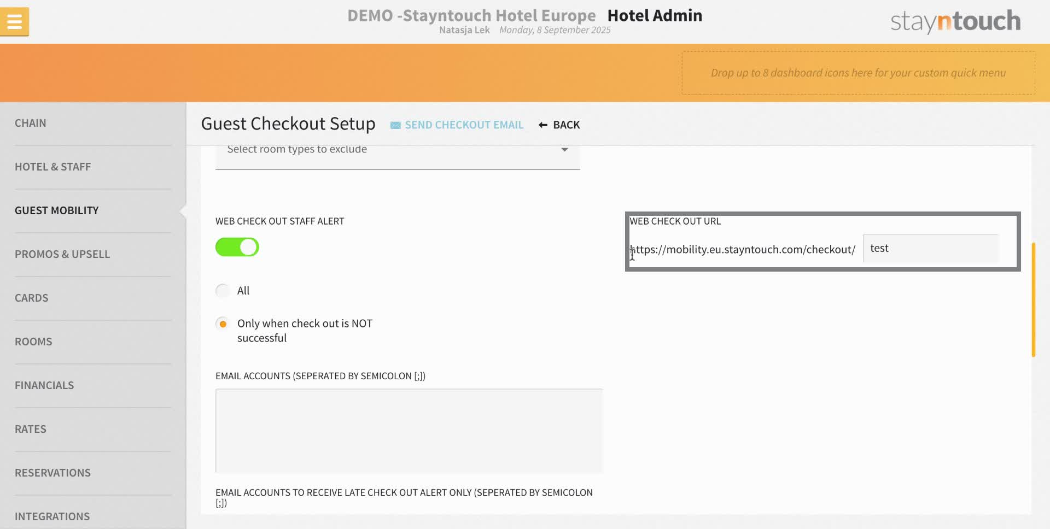Open the hamburger navigation menu
Image resolution: width=1050 pixels, height=529 pixels.
coord(14,21)
